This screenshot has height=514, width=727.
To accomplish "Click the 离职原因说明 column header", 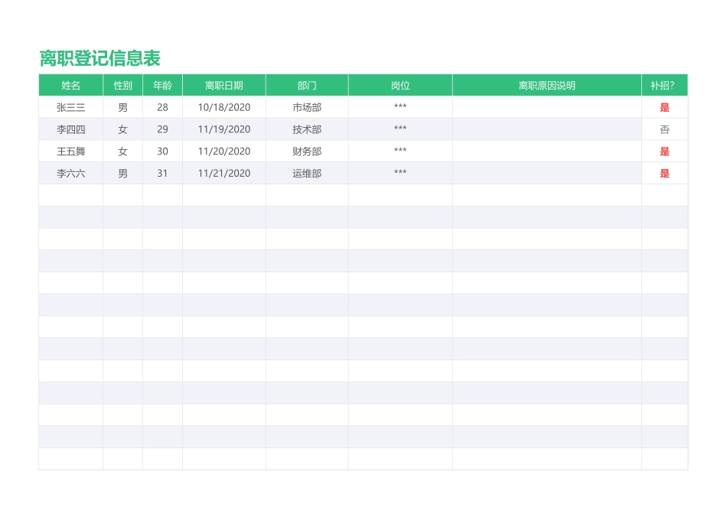I will (x=546, y=85).
